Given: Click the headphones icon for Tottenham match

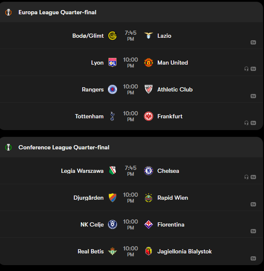Looking at the screenshot, I should coord(246,123).
